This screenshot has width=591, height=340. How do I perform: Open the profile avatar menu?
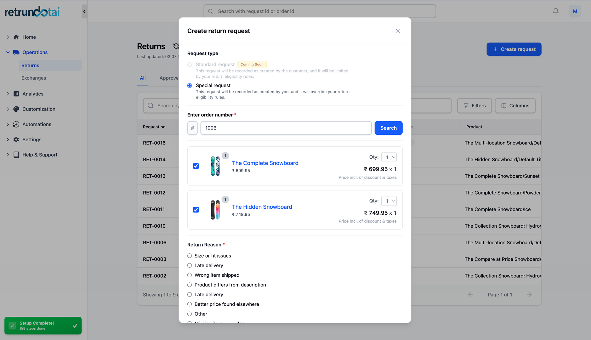click(575, 11)
